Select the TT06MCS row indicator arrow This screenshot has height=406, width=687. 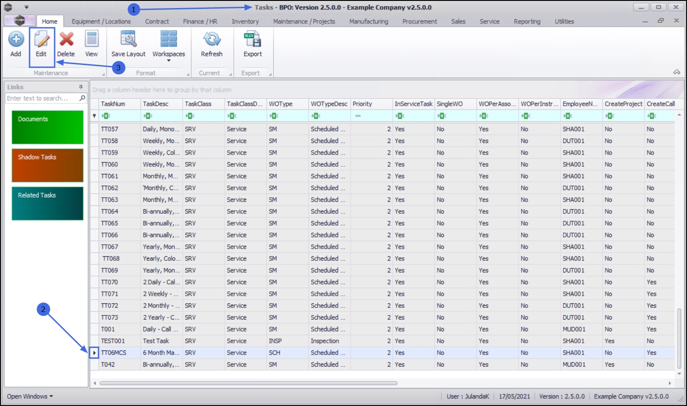94,353
